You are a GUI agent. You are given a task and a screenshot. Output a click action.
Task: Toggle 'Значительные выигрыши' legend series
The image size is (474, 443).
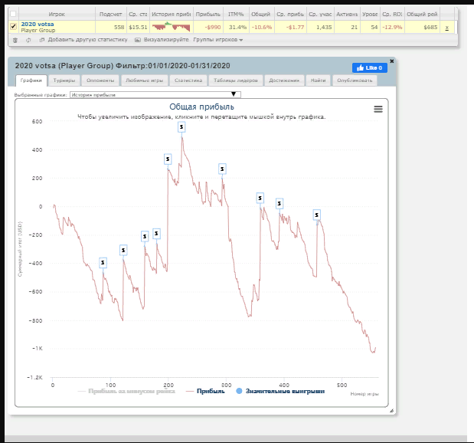point(280,391)
